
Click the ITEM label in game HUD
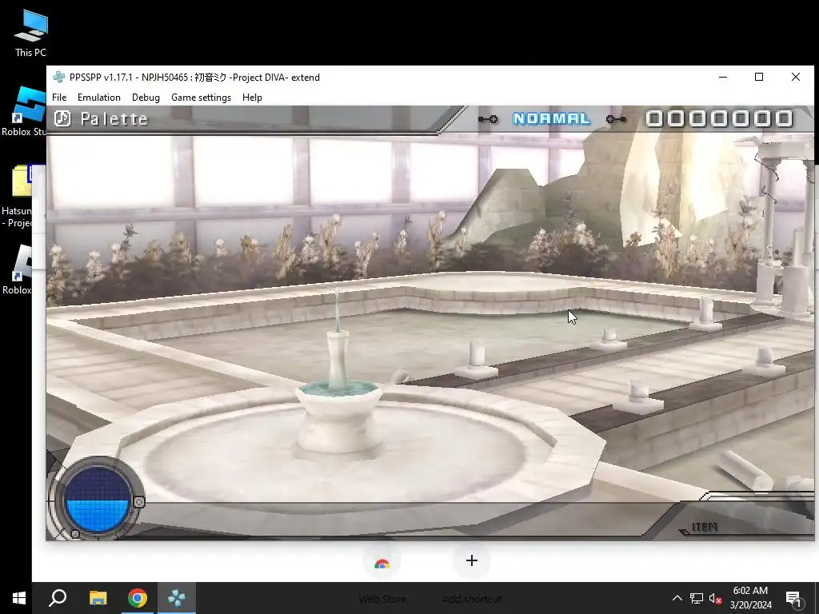(x=704, y=528)
